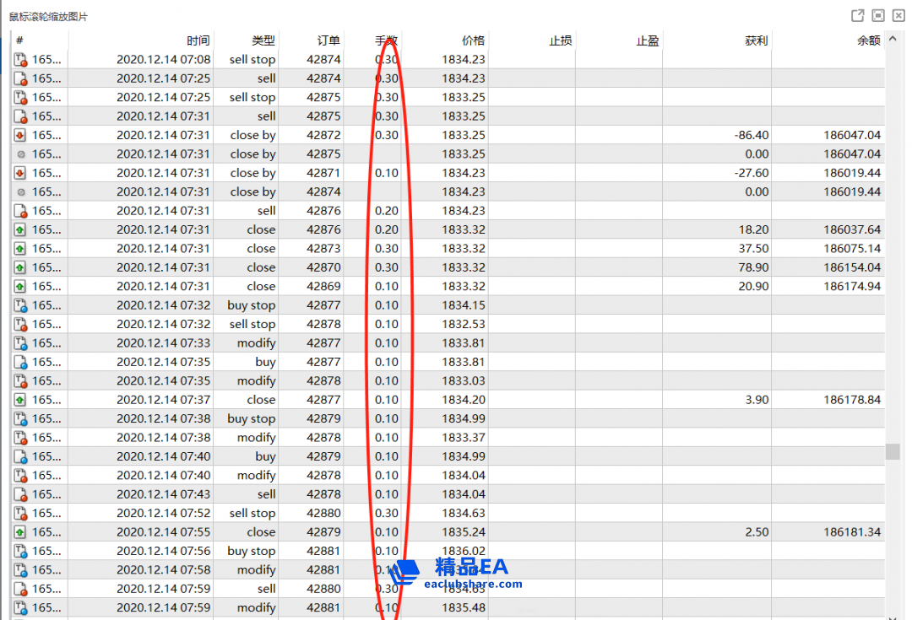Image resolution: width=912 pixels, height=620 pixels.
Task: Click the buy stop icon for order 42879
Action: [21, 418]
